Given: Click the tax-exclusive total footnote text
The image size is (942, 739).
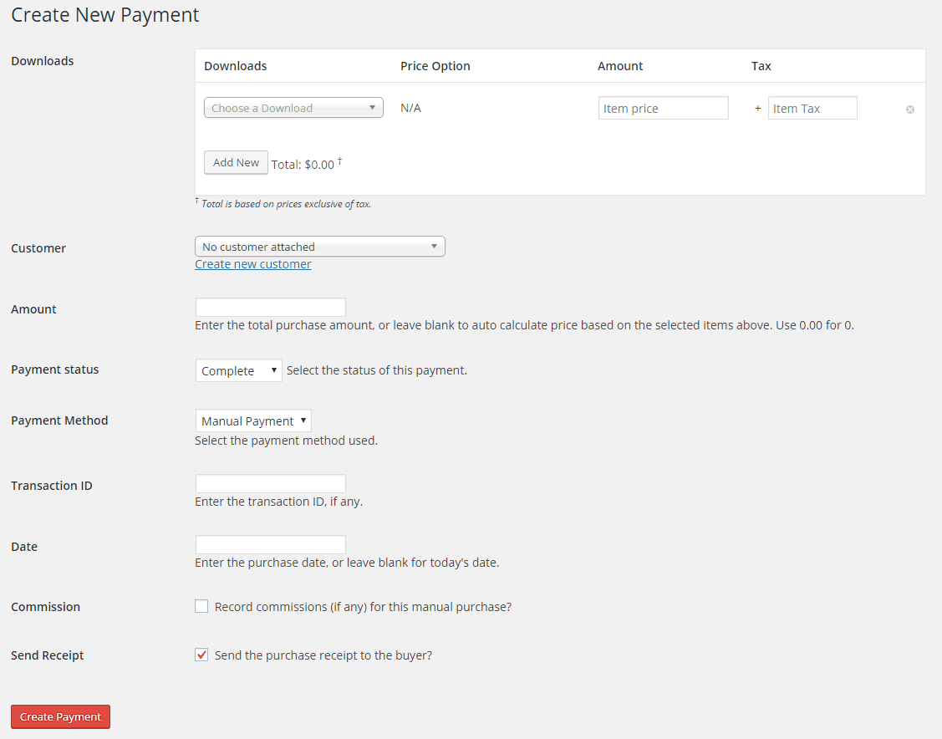Looking at the screenshot, I should tap(283, 204).
